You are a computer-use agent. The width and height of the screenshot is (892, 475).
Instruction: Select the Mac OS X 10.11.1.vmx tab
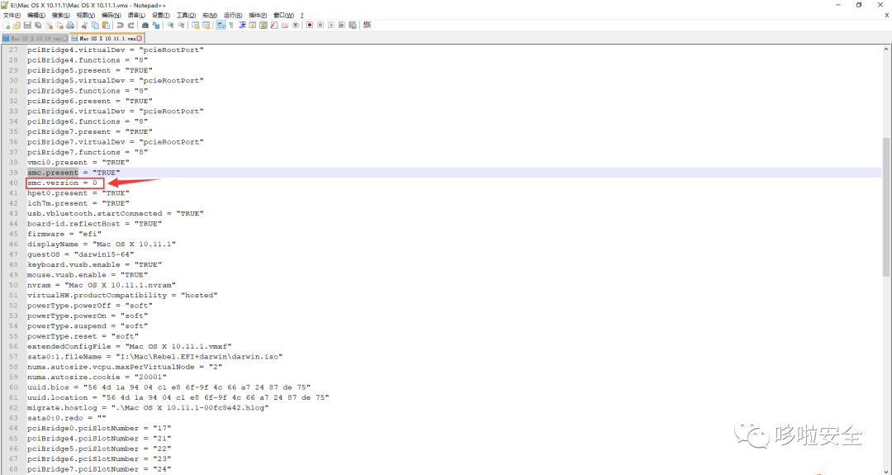[x=107, y=38]
